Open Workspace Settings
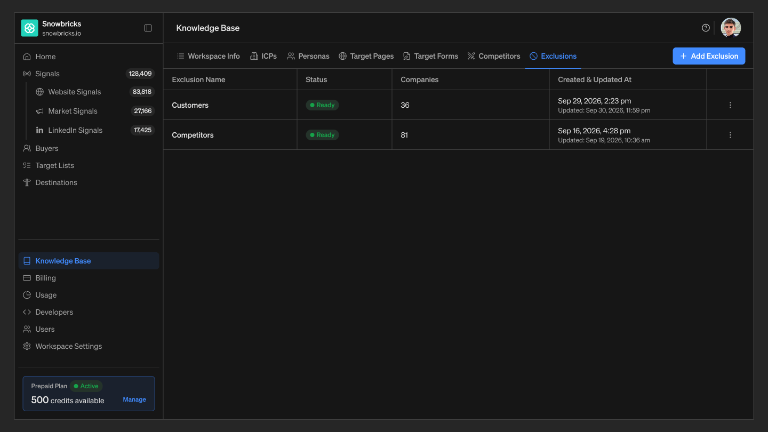The image size is (768, 432). [89, 346]
